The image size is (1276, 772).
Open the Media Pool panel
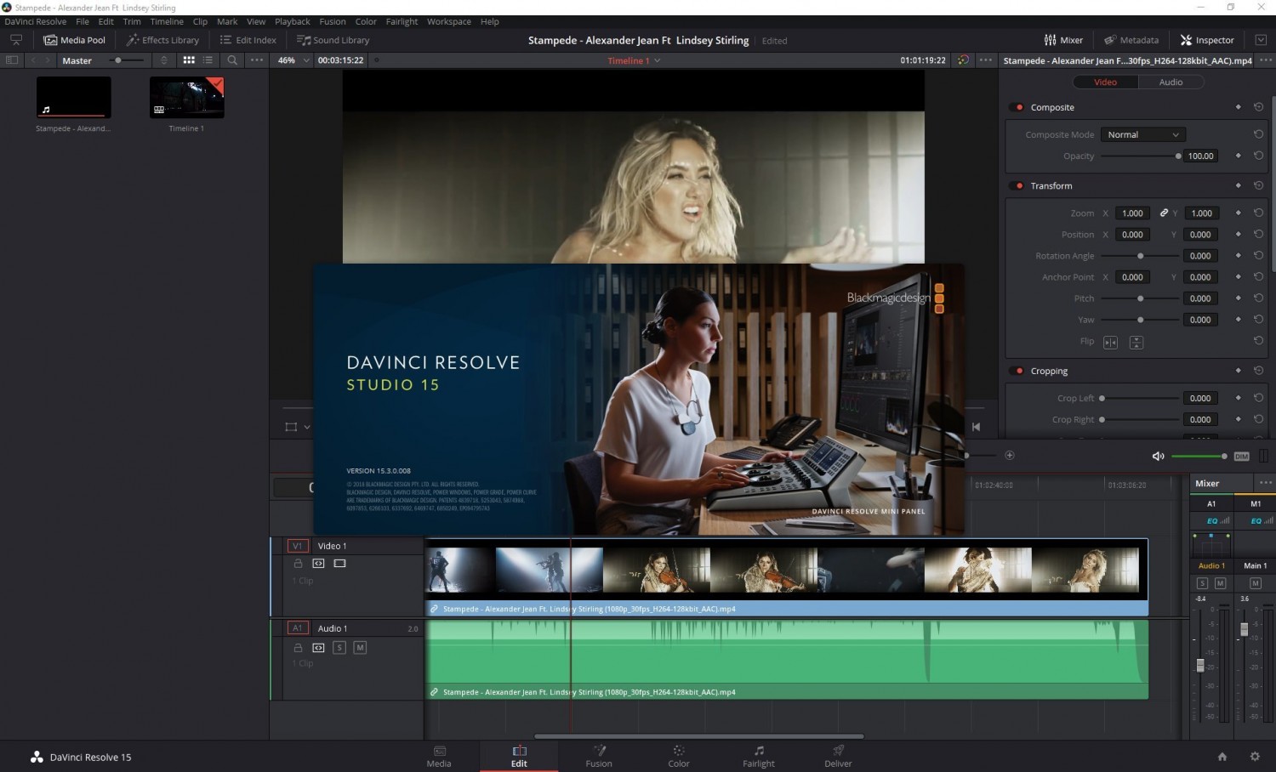click(75, 40)
